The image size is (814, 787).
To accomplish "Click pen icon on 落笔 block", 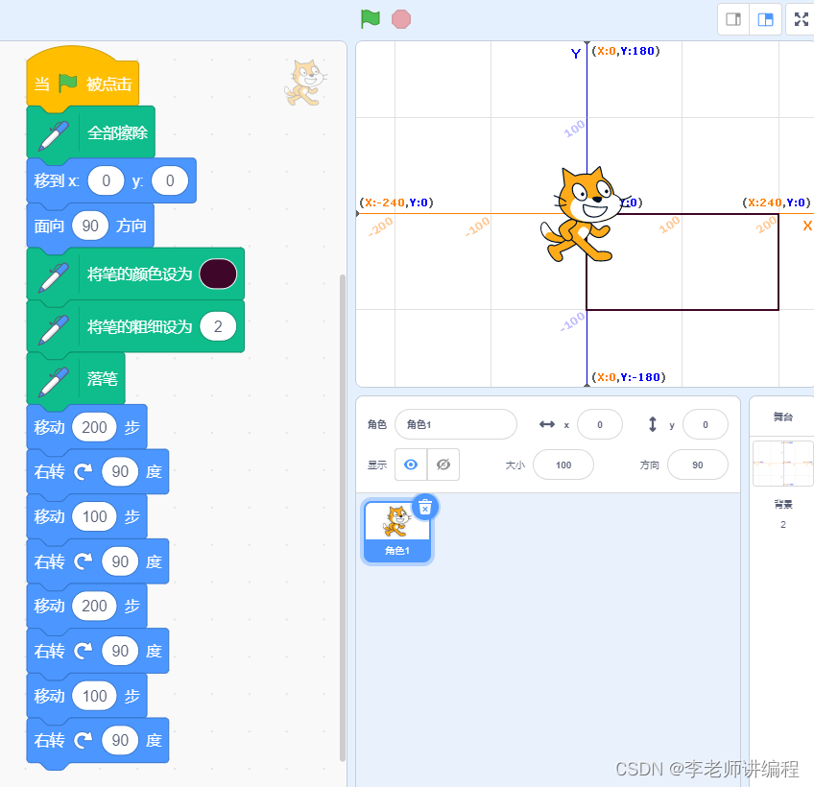I will click(x=54, y=382).
